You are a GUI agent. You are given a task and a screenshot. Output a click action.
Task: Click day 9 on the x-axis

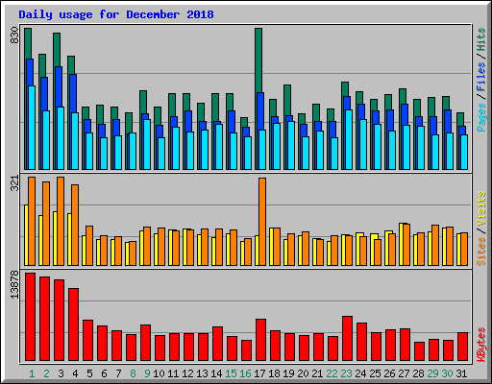(x=147, y=373)
